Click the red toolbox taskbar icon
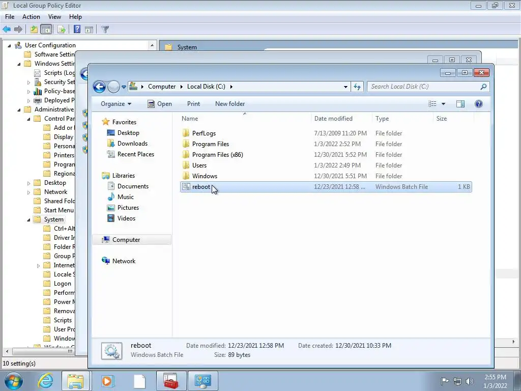The width and height of the screenshot is (521, 391). pyautogui.click(x=171, y=381)
